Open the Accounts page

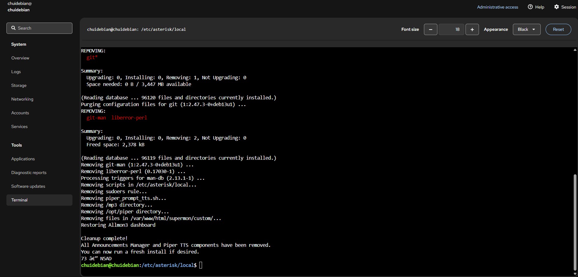tap(20, 113)
